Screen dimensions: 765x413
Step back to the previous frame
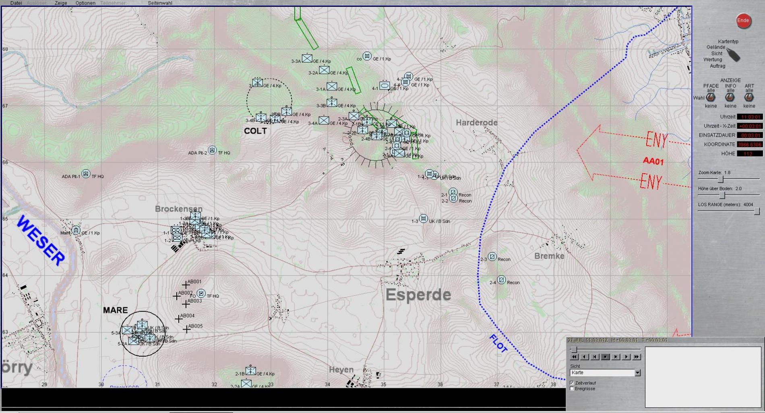(595, 357)
